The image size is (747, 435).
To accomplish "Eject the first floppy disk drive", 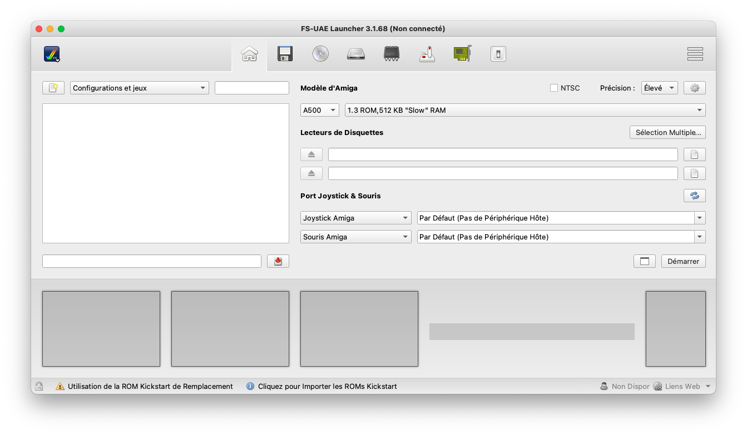I will tap(311, 154).
